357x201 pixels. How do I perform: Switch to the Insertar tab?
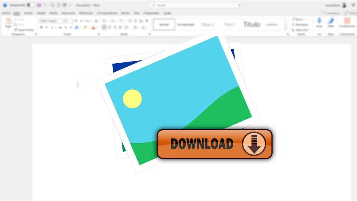point(29,13)
